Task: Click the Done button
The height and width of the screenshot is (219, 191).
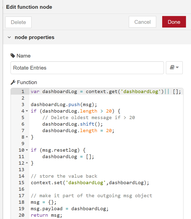Action: 174,22
